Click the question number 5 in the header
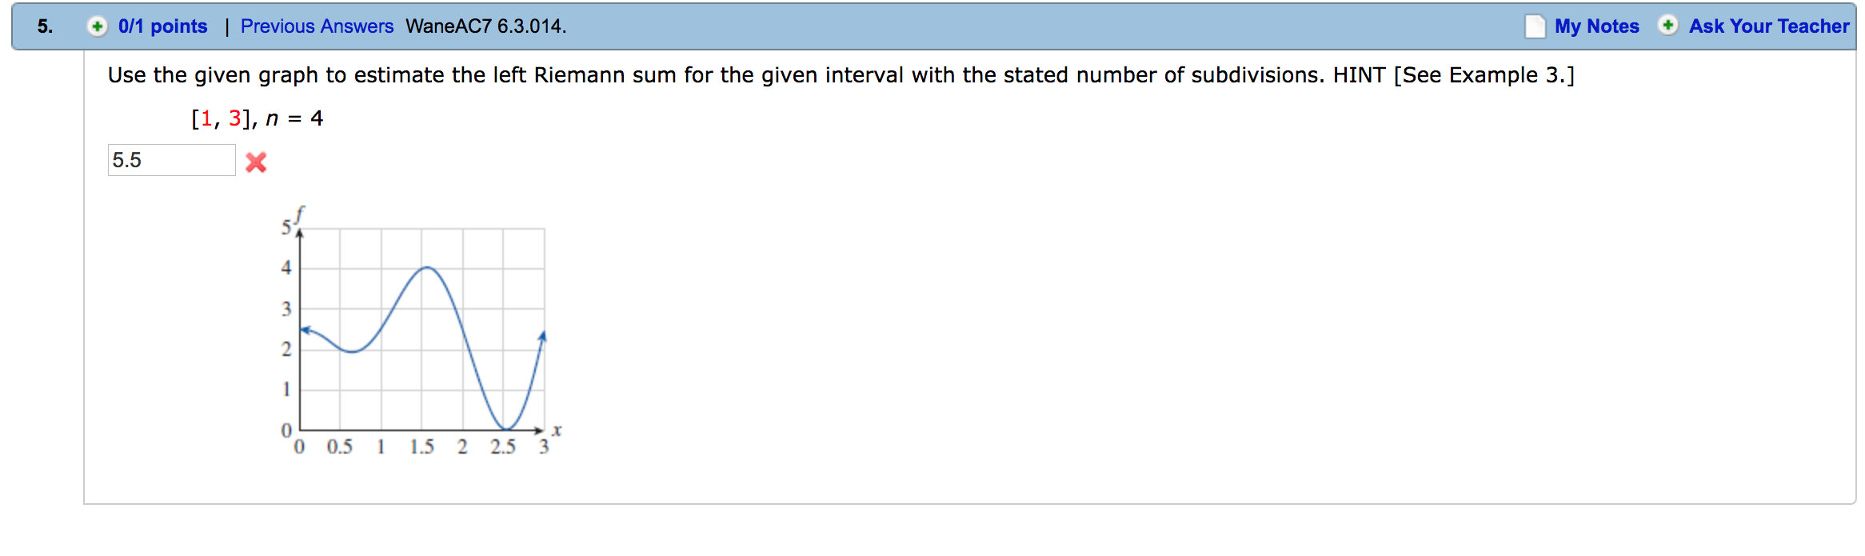Screen dimensions: 1865x556 (x=45, y=26)
